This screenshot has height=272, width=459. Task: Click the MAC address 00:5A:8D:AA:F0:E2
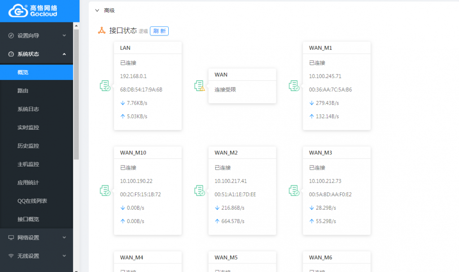pos(330,194)
